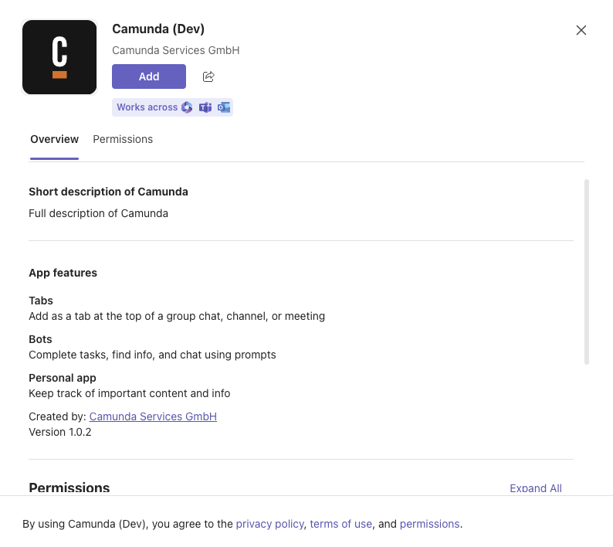Add the Camunda (Dev) app
This screenshot has height=547, width=613.
pyautogui.click(x=149, y=76)
